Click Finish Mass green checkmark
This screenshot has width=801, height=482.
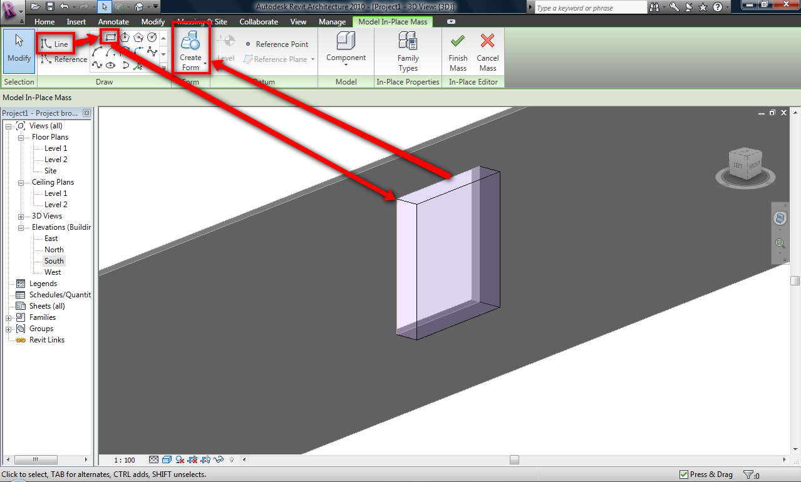click(458, 51)
